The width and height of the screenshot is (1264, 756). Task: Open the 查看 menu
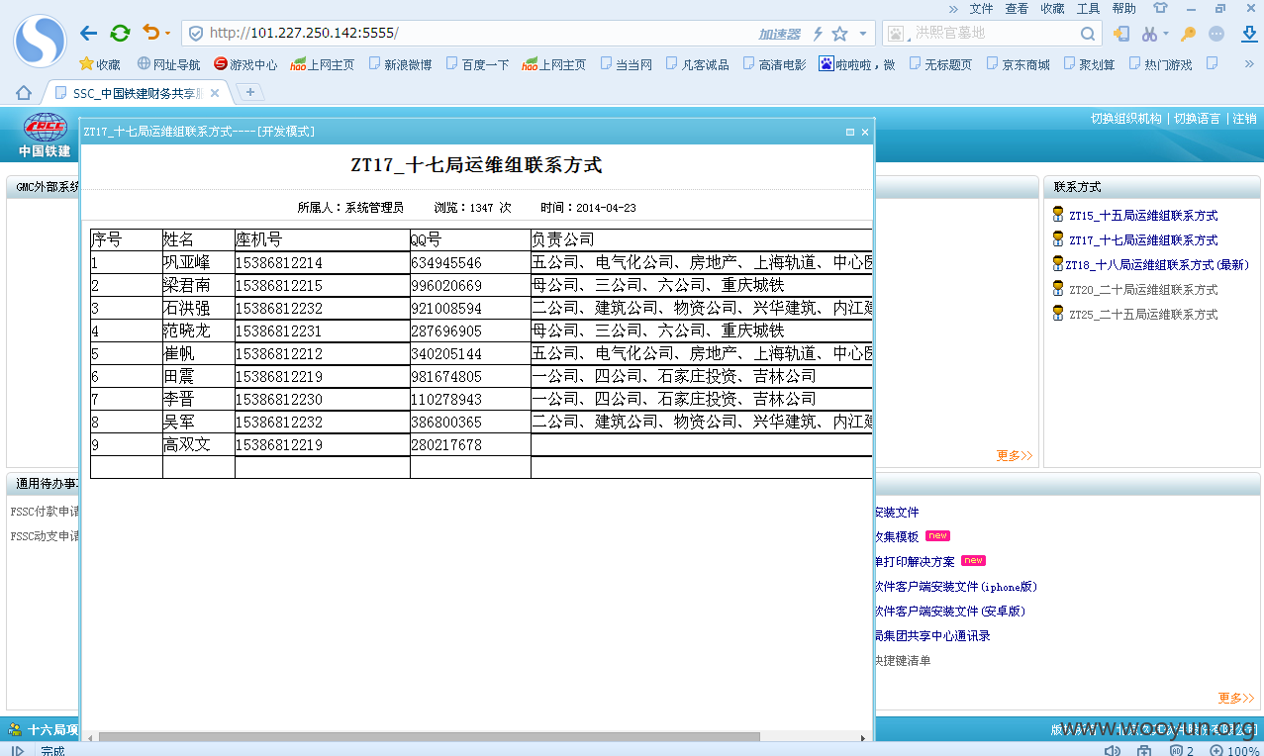click(x=1017, y=8)
